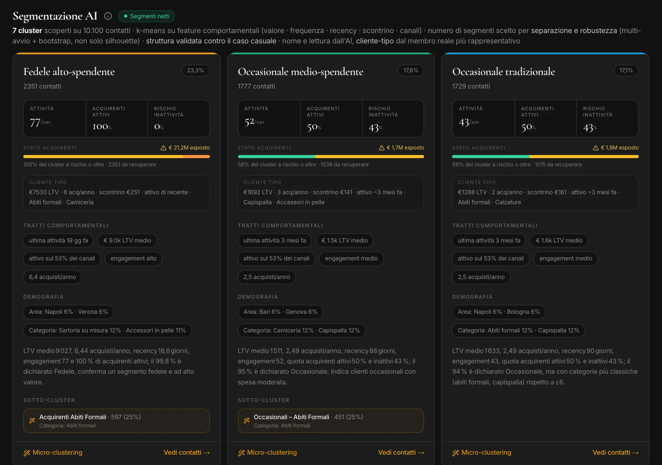Click the wand icon in Occasionali – Abiti Formali sub-cluster
Viewport: 662px width, 465px height.
247,421
